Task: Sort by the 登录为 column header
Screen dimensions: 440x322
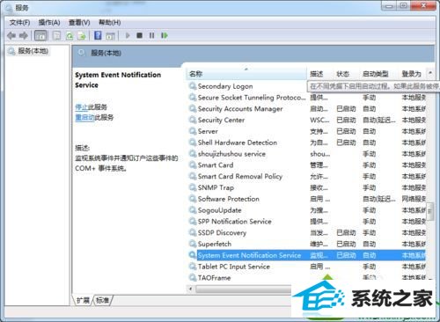Action: pyautogui.click(x=412, y=74)
